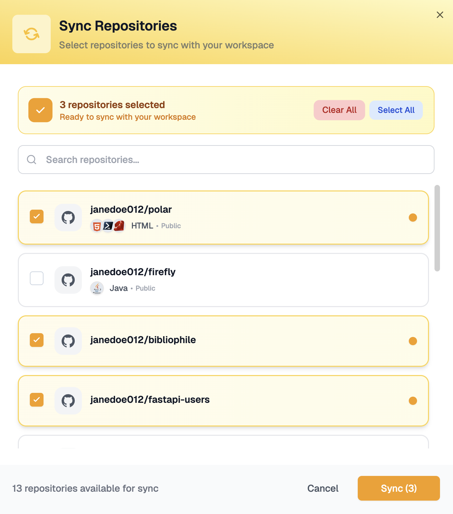Click the magnifying glass in the search bar
Viewport: 453px width, 514px height.
pos(32,159)
